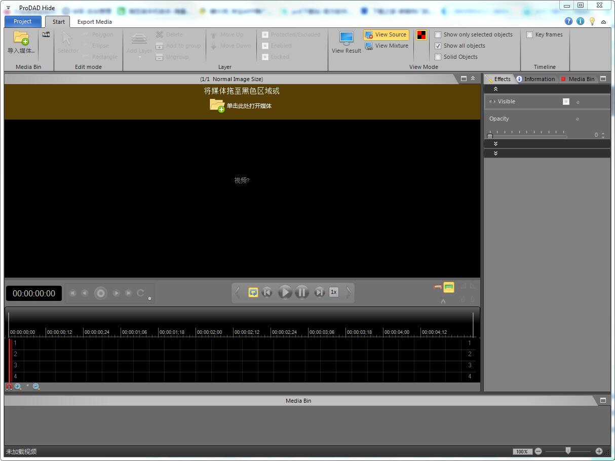Click the red-black checkerboard background icon
615x461 pixels.
click(421, 35)
